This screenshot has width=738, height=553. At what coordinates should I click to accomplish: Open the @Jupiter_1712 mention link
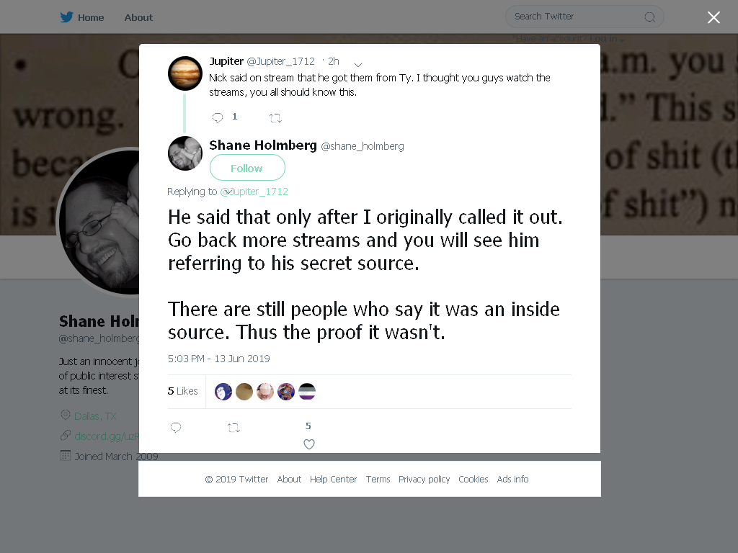pyautogui.click(x=254, y=192)
